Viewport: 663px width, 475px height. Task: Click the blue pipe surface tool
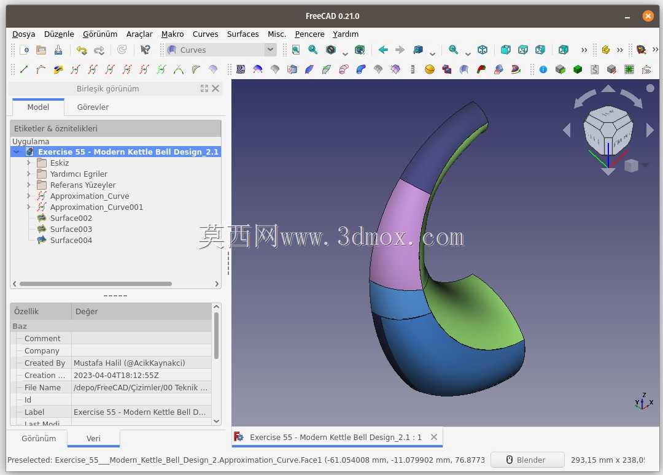(361, 69)
